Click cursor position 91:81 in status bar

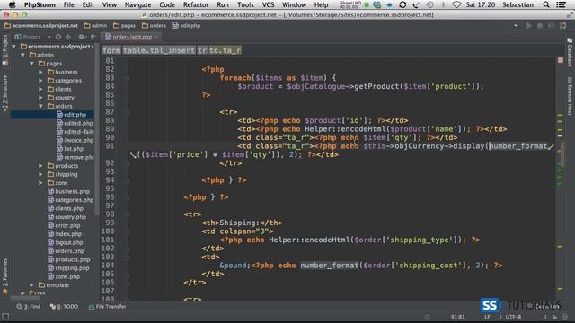click(457, 317)
